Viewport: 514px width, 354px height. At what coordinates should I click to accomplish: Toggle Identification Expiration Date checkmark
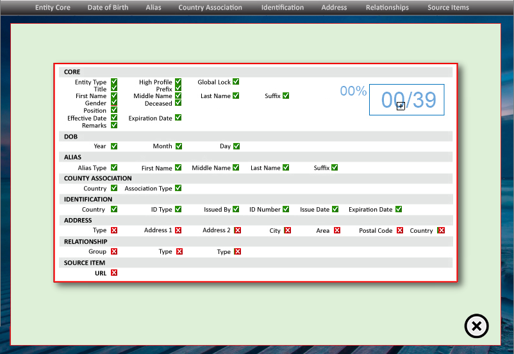[399, 209]
